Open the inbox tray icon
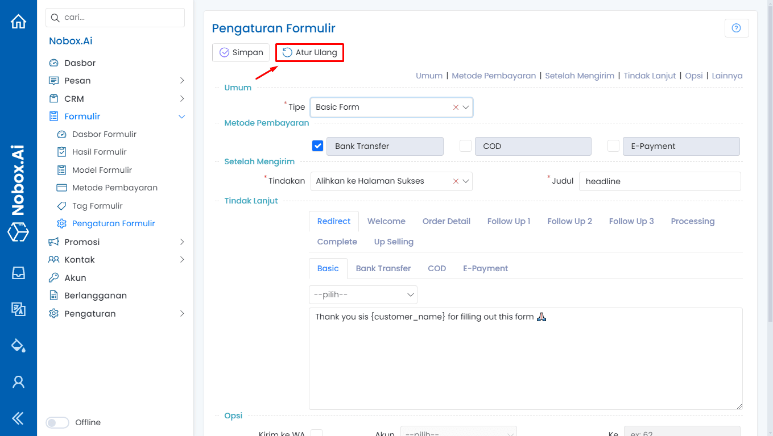 tap(18, 273)
